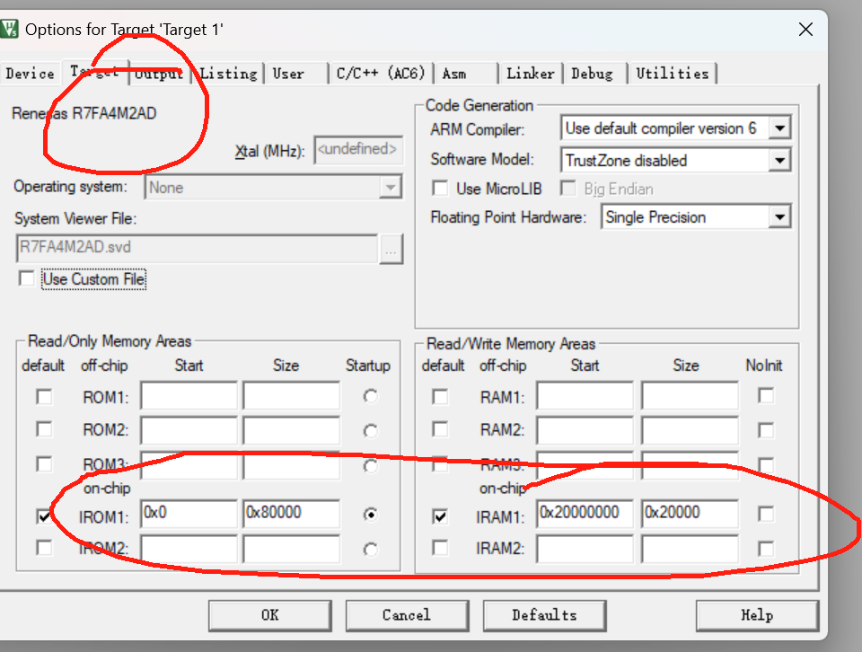Open the User tab
This screenshot has height=652, width=862.
[x=288, y=73]
